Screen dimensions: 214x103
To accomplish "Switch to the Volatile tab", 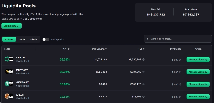I will [x=33, y=39].
